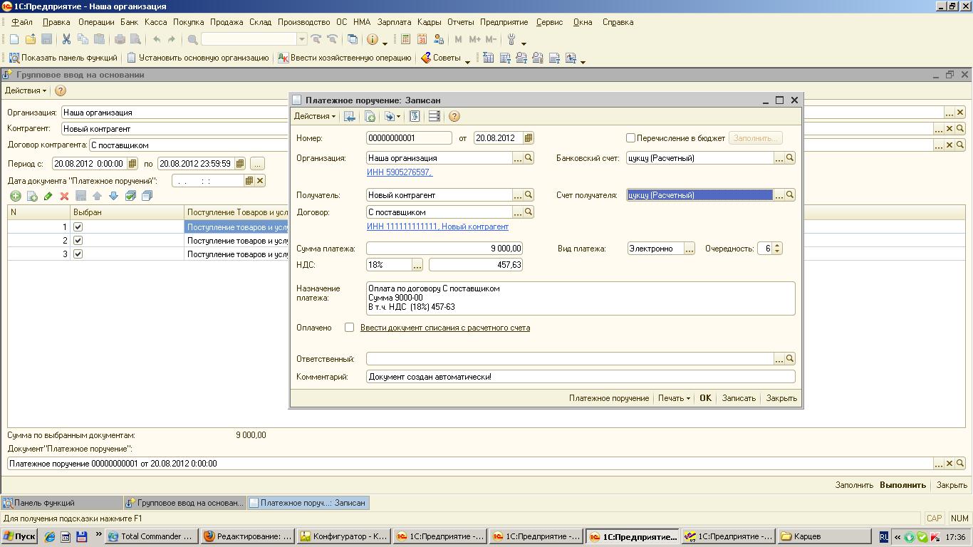Open the Отчеты menu

point(462,22)
